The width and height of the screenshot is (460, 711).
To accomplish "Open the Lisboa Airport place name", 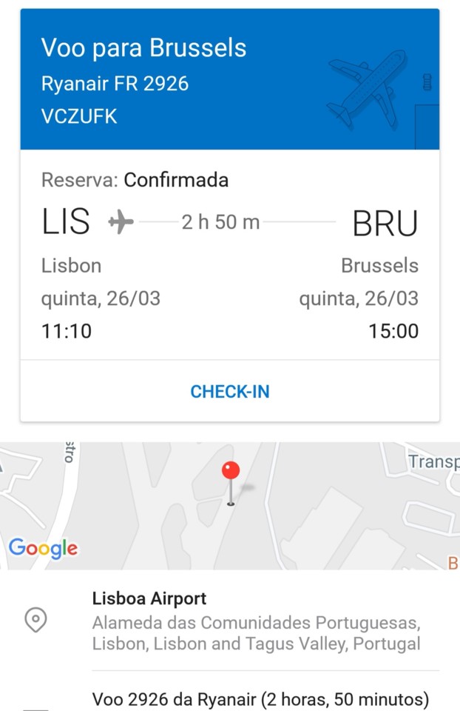I will pyautogui.click(x=149, y=598).
